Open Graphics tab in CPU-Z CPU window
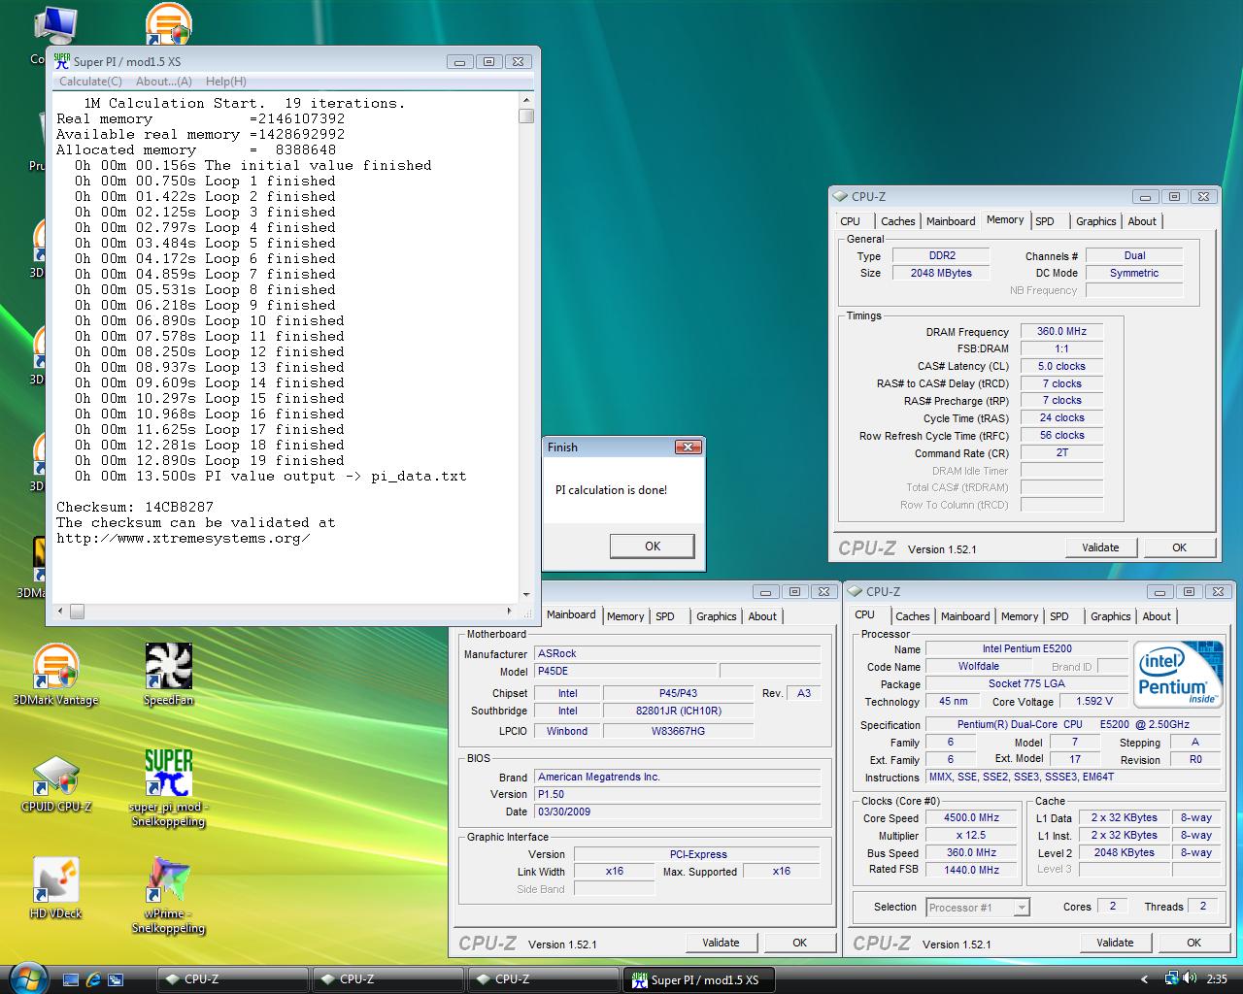The image size is (1243, 994). click(1110, 616)
